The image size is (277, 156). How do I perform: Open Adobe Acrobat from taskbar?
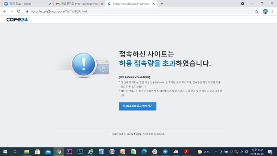186,152
